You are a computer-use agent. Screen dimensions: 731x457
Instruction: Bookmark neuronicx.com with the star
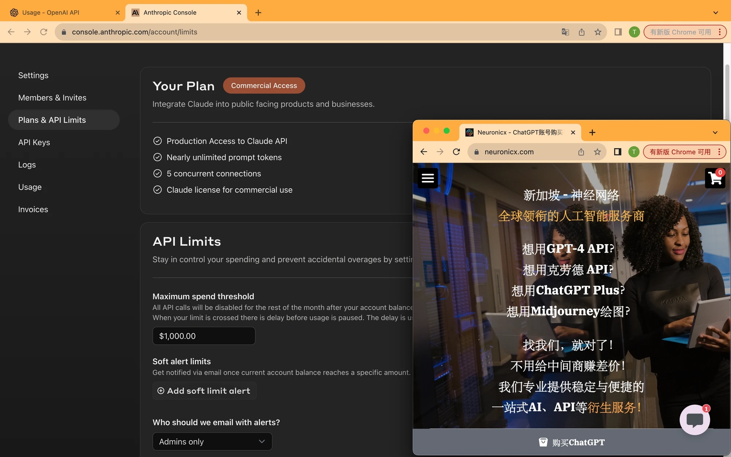pos(597,152)
